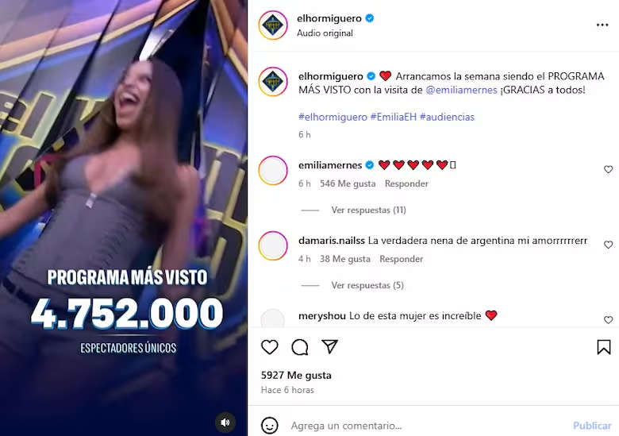
Task: Expand Ver respuestas (5)
Action: coord(367,285)
